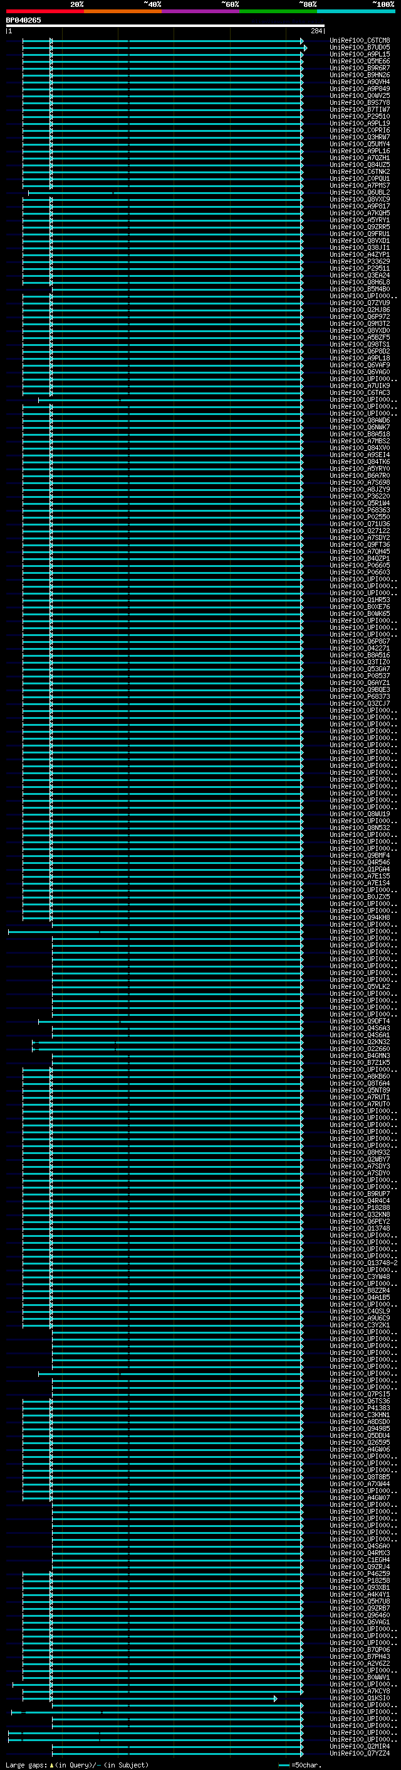Select hit UniRef100_P18288
Screen dimensions: 401x1770
click(x=360, y=1208)
